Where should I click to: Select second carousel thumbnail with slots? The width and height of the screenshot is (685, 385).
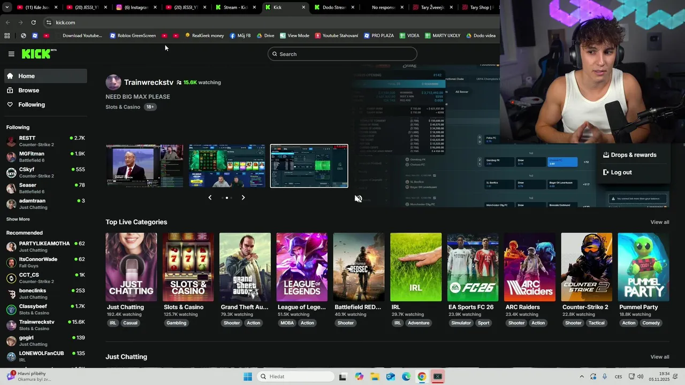pos(227,166)
